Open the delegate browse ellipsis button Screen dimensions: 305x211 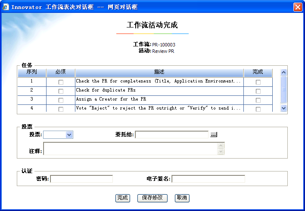[214, 135]
